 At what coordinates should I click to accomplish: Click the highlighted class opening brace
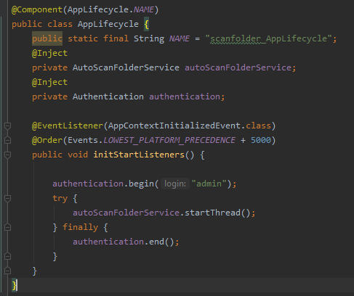146,24
